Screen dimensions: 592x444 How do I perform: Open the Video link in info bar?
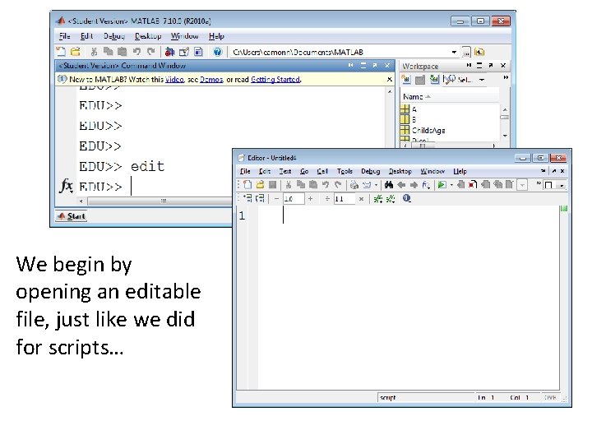click(174, 79)
